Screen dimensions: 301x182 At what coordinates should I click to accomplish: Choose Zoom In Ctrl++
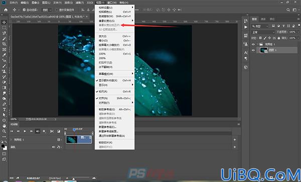[114, 36]
